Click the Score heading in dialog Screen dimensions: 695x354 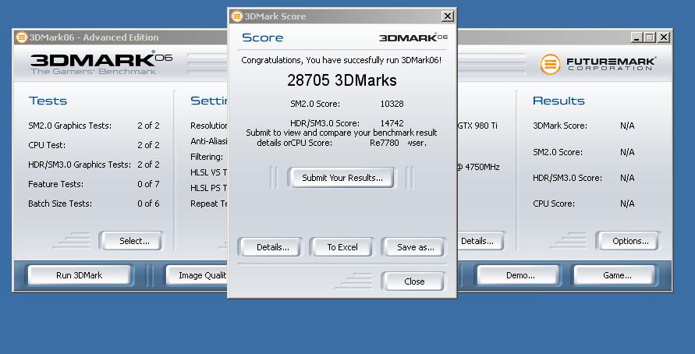pyautogui.click(x=262, y=37)
